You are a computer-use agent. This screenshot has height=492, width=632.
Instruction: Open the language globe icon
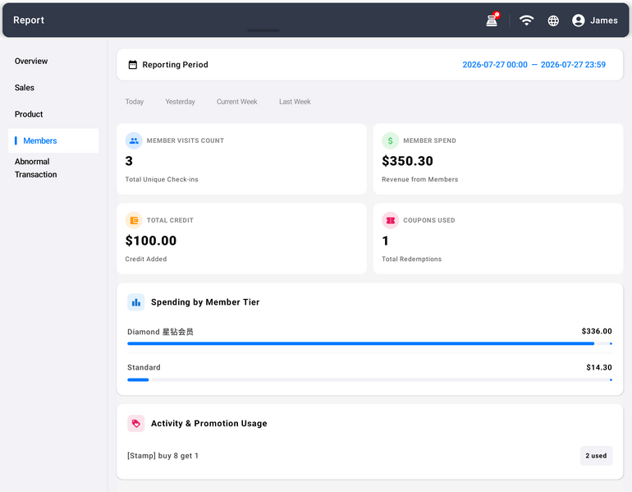tap(553, 21)
